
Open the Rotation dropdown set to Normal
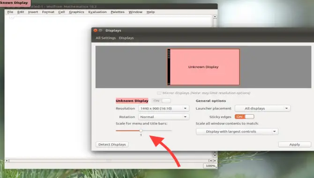[164, 117]
